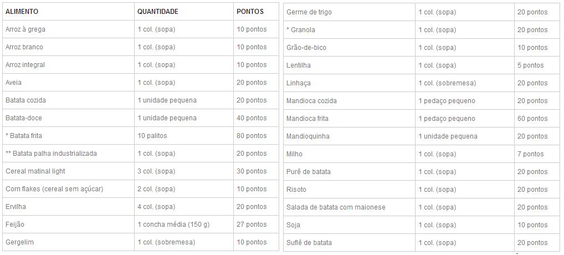The width and height of the screenshot is (564, 255).
Task: Click the 60 pontos value
Action: pos(532,119)
